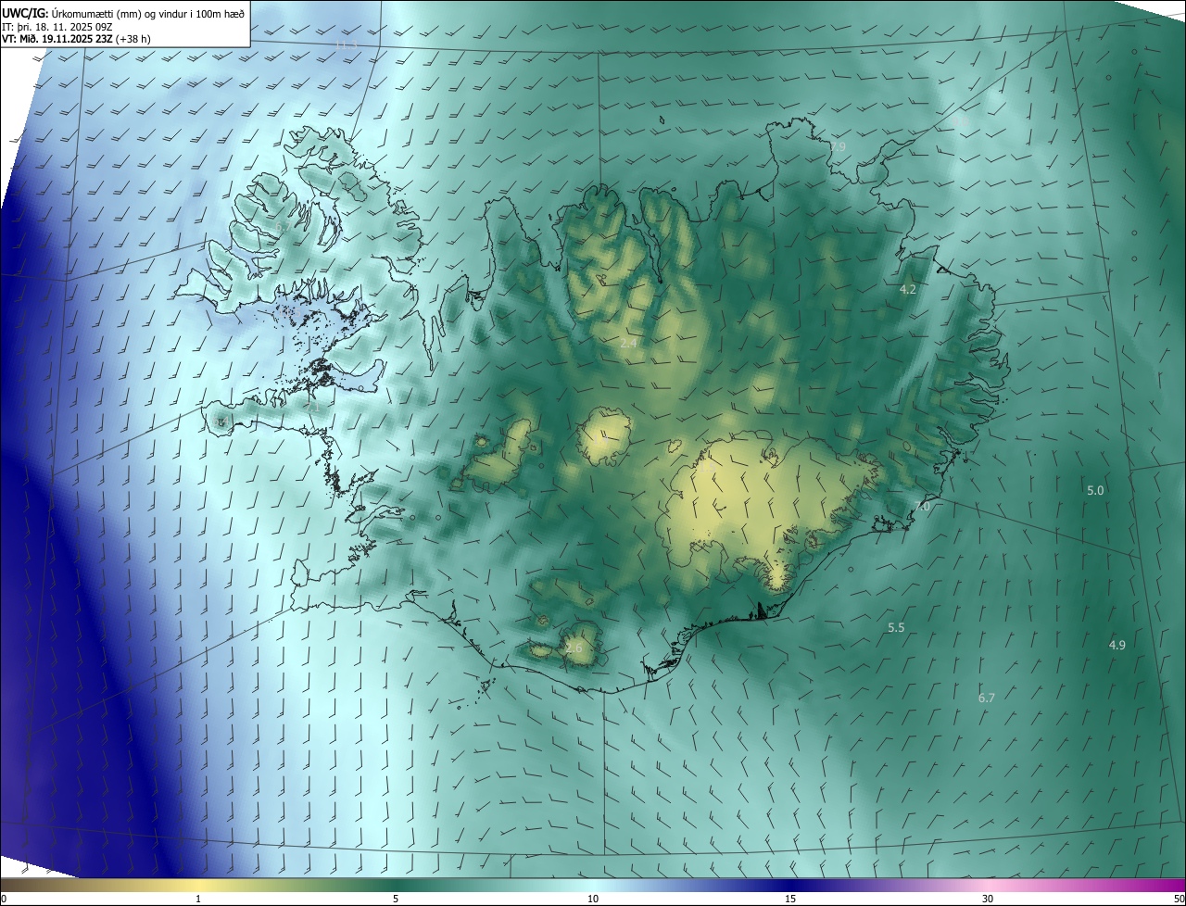
Task: Click the colorbar tick label 1
Action: pos(198,899)
